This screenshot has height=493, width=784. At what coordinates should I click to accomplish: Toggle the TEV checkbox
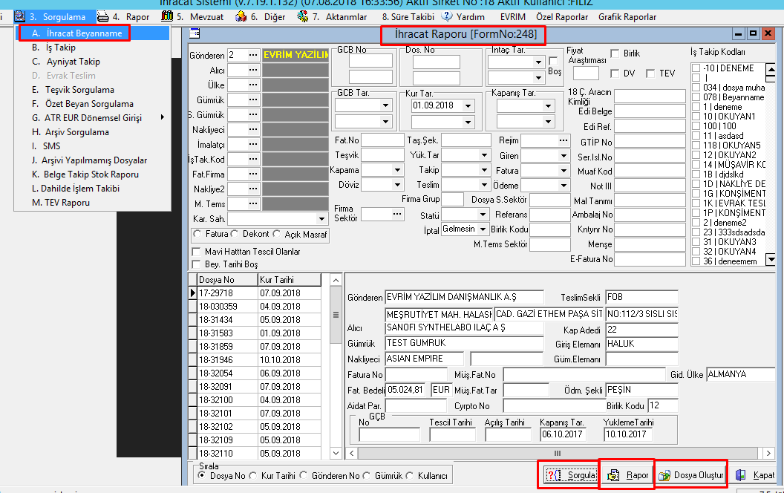(x=650, y=74)
